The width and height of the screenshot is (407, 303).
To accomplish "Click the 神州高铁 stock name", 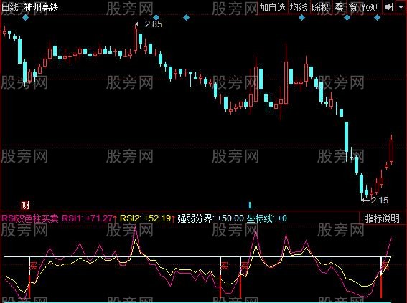I will (42, 7).
